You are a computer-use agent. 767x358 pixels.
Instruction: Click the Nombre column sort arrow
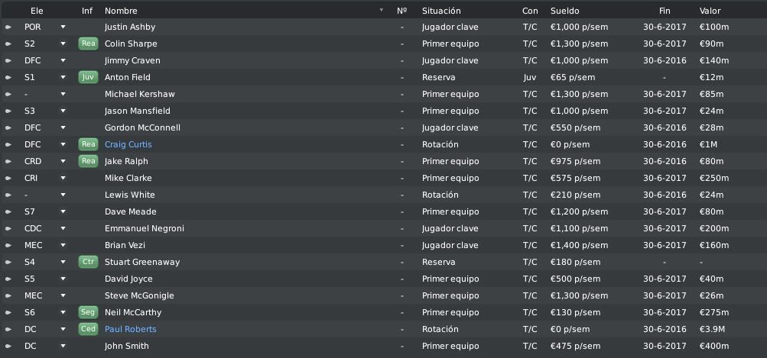(382, 10)
